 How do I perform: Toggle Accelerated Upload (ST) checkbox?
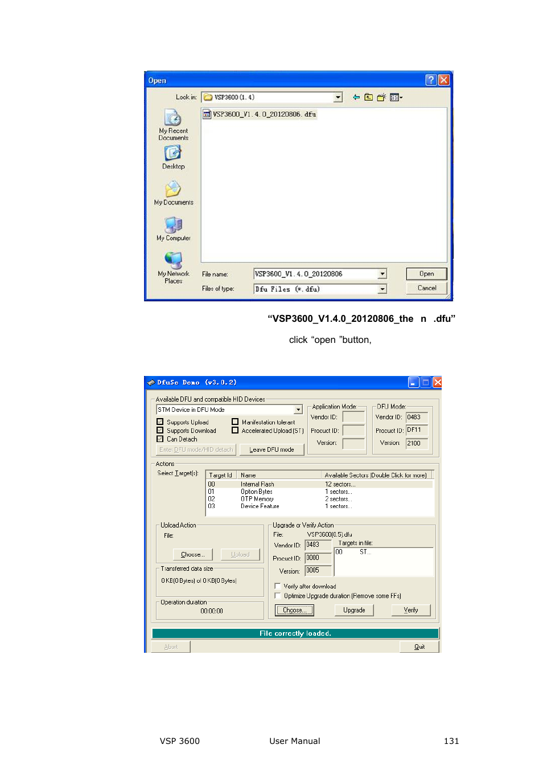pyautogui.click(x=235, y=431)
